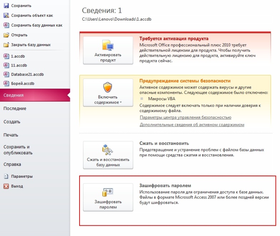Open the Справка tab

pyautogui.click(x=12, y=164)
